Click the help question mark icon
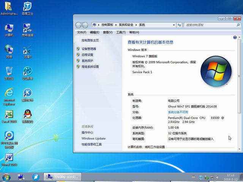Viewport: 243px width, 182px height. point(235,37)
